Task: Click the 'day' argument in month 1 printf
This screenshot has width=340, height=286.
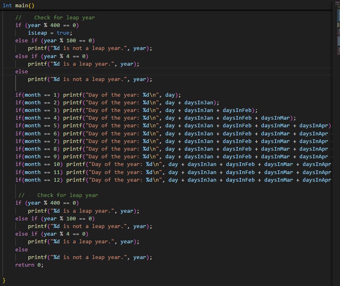Action: [x=169, y=95]
